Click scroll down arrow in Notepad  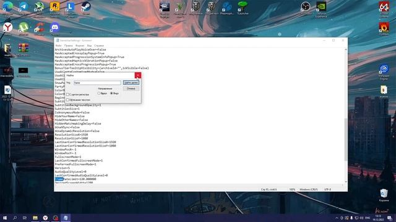(x=346, y=182)
